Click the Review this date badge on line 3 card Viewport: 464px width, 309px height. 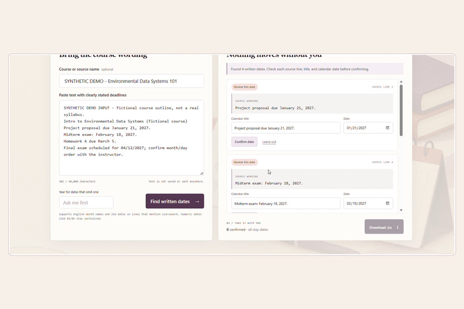tap(245, 87)
